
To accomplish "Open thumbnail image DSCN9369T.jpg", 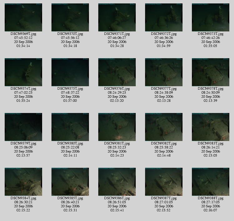I will pyautogui.click(x=23, y=17).
